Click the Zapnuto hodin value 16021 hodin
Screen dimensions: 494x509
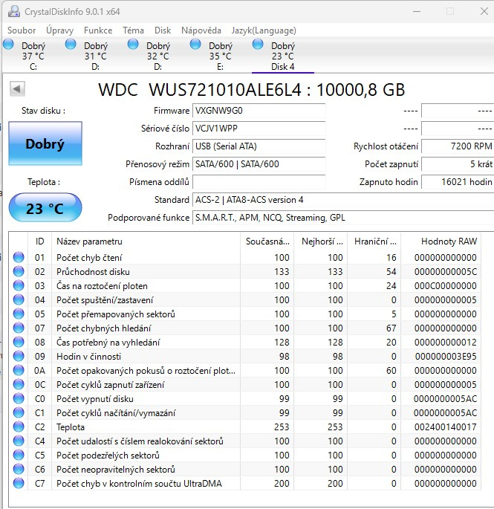pyautogui.click(x=458, y=182)
